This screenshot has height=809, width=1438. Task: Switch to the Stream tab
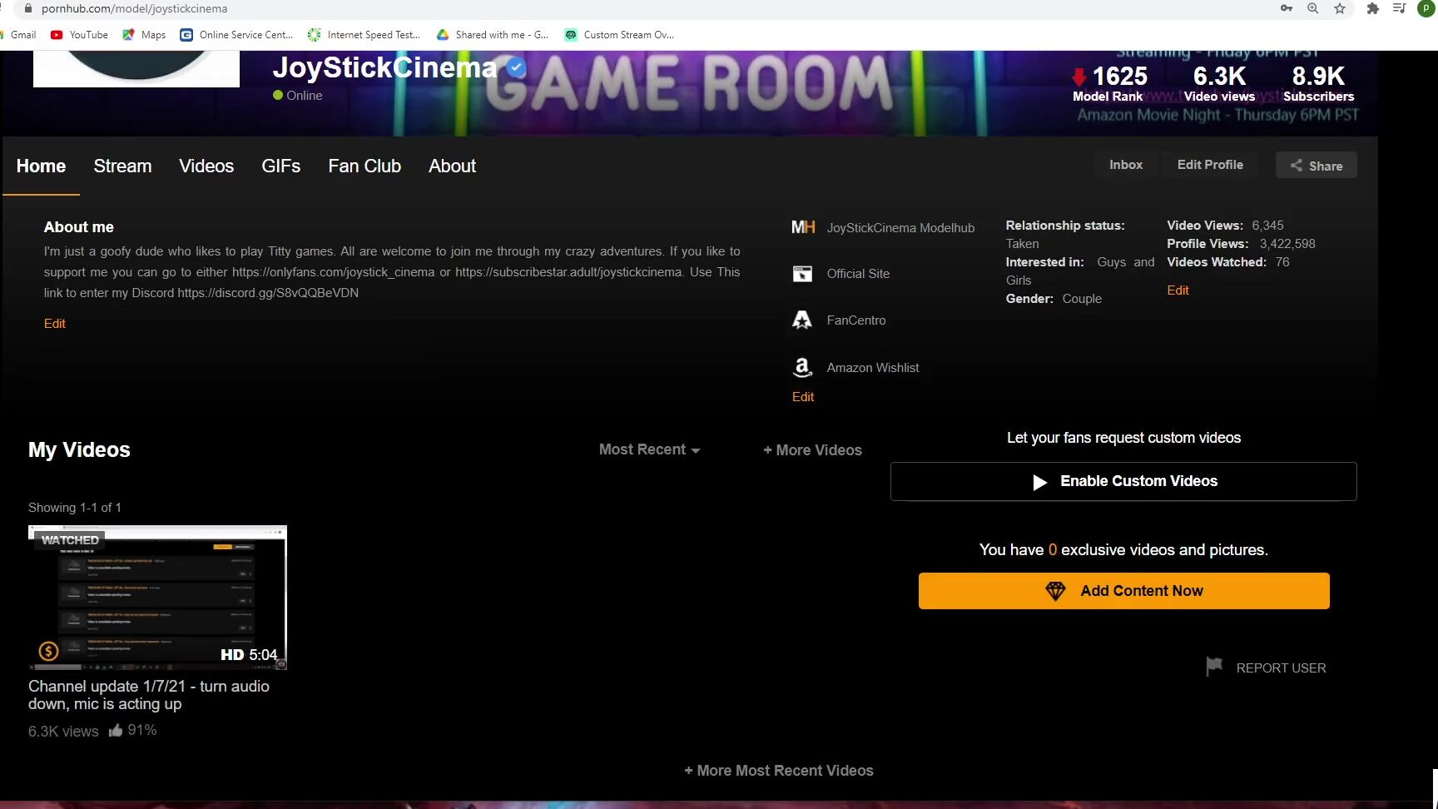tap(122, 166)
